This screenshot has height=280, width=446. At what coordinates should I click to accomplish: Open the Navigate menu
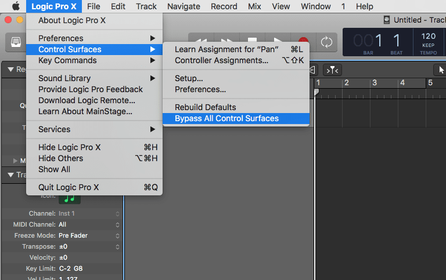[184, 6]
